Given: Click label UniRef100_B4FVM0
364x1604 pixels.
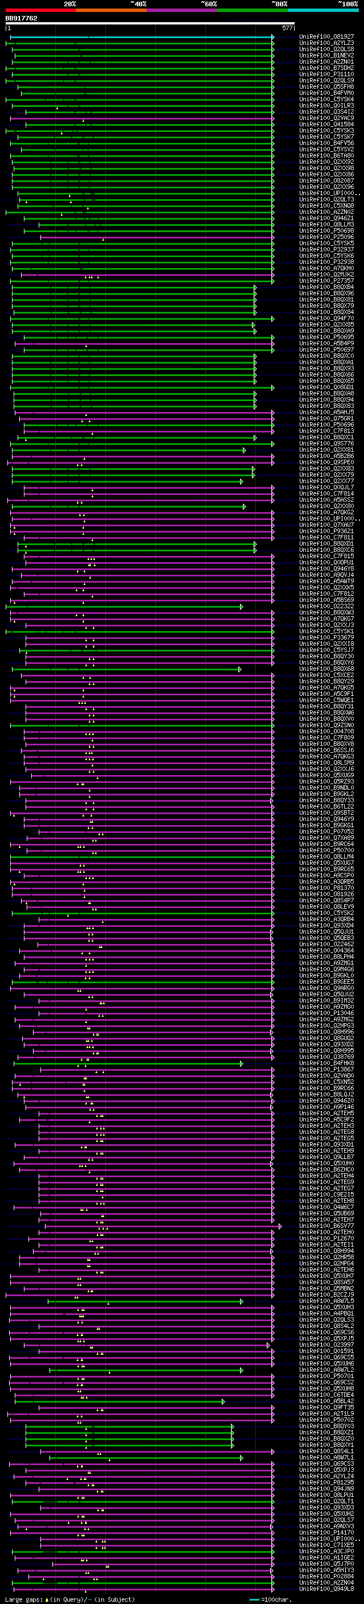Looking at the screenshot, I should tap(326, 93).
